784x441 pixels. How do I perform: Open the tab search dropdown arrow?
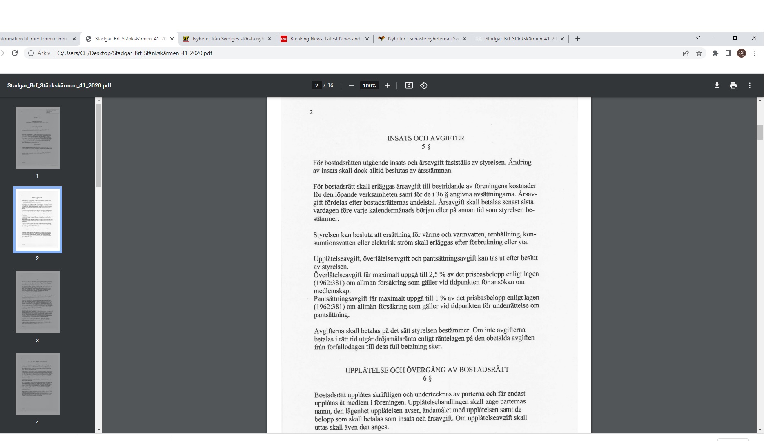[x=697, y=38]
